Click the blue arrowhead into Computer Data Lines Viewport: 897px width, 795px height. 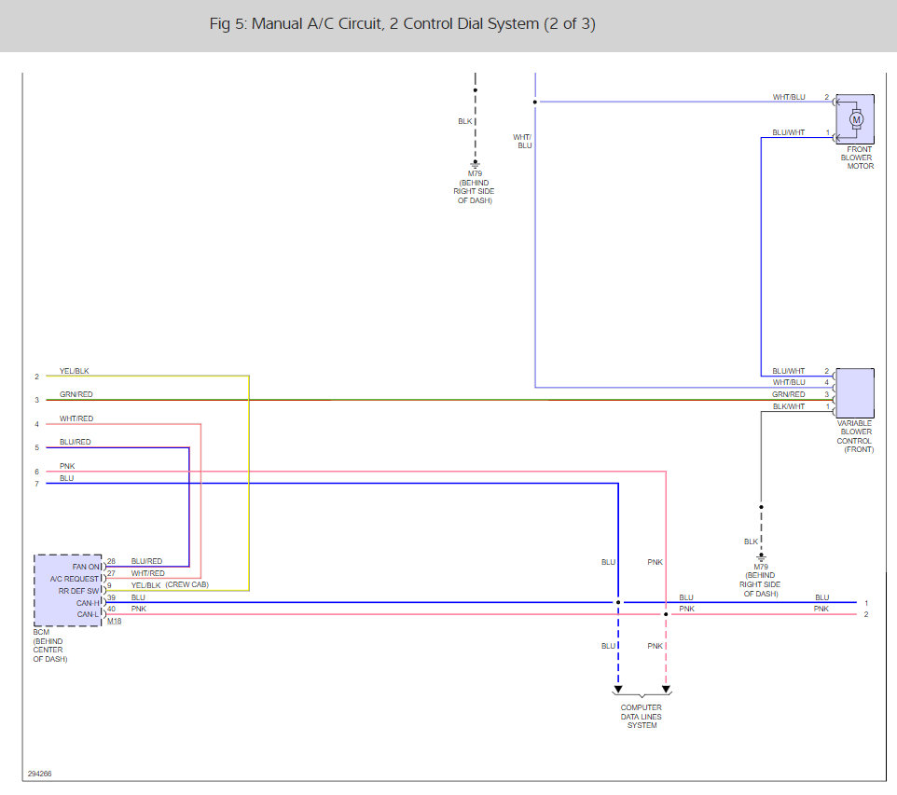(x=618, y=689)
